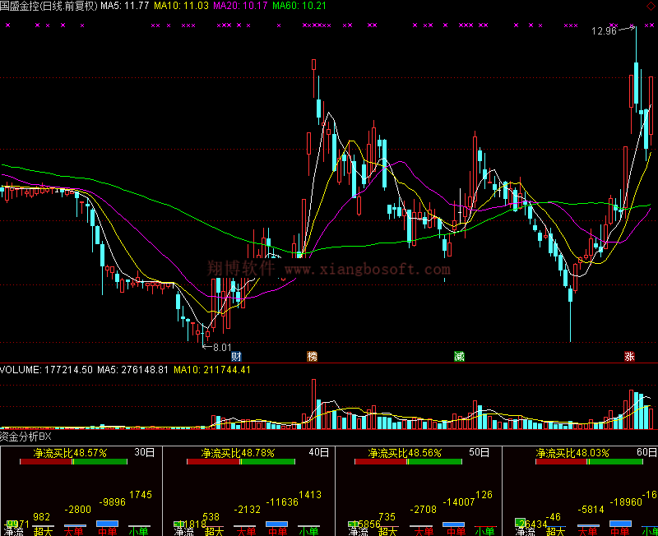The image size is (658, 536).
Task: Click the volume MA5: 276148.81 label
Action: click(x=132, y=370)
